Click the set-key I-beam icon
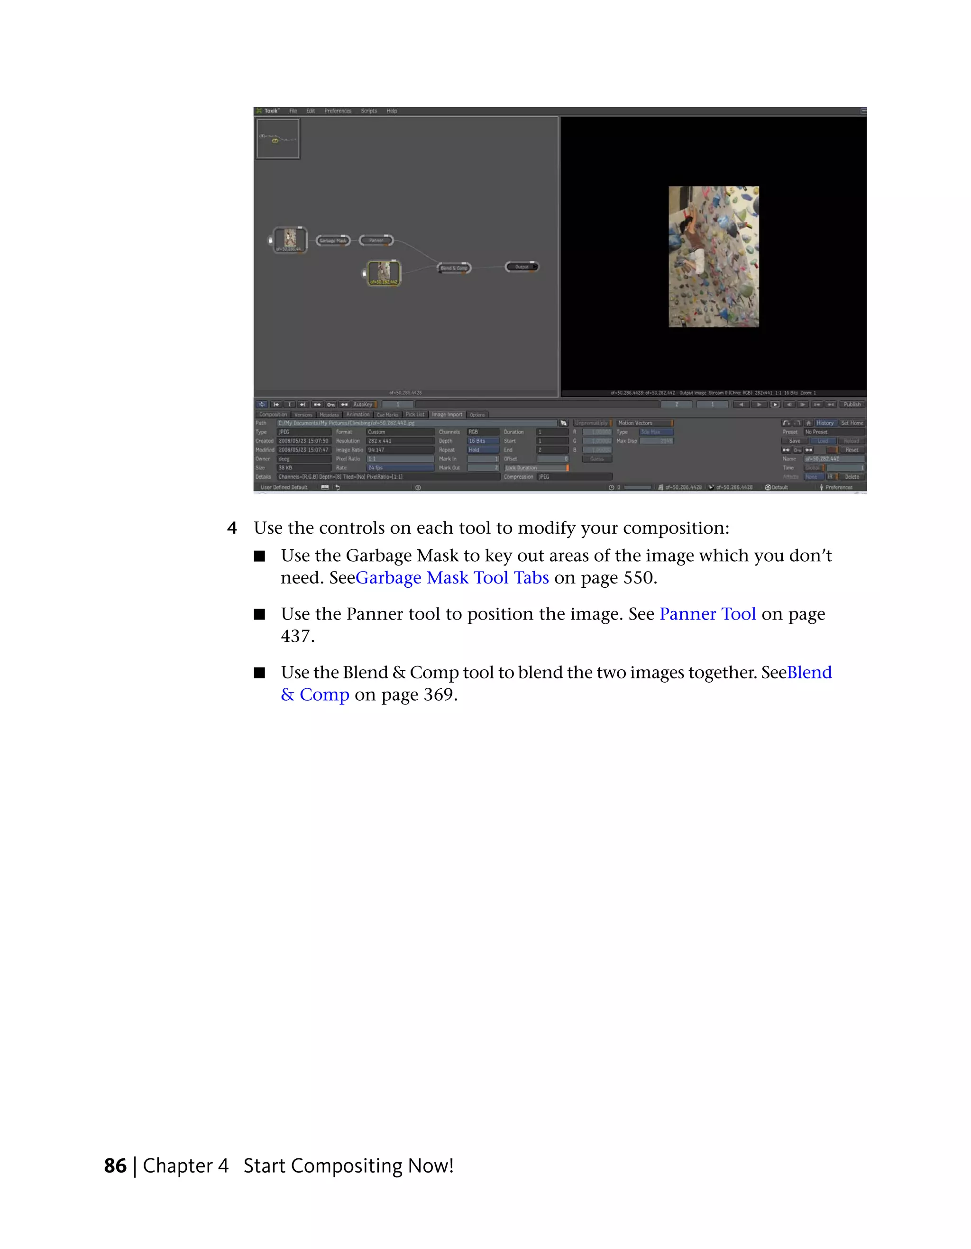The height and width of the screenshot is (1249, 971). [290, 404]
